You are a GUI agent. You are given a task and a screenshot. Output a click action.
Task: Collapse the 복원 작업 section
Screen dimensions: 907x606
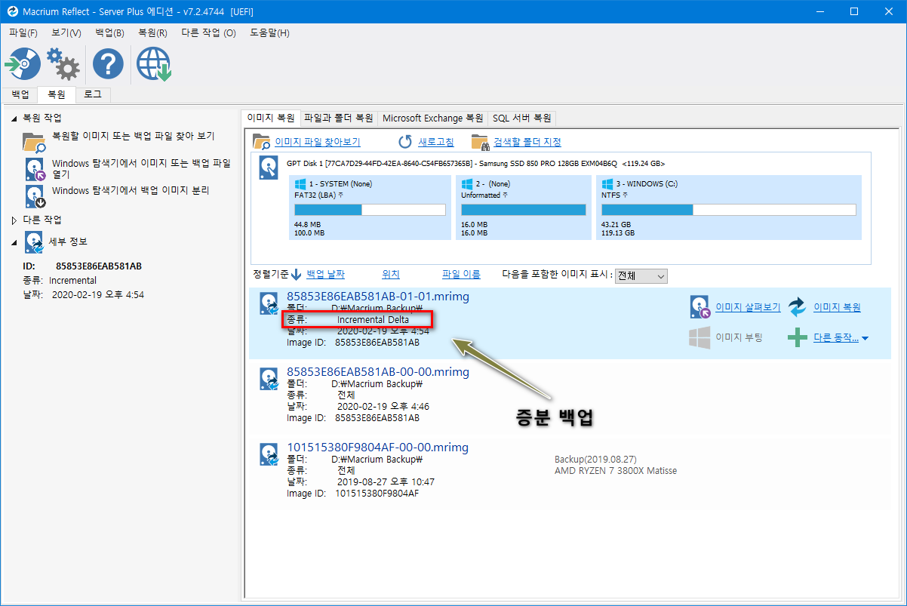[x=13, y=118]
